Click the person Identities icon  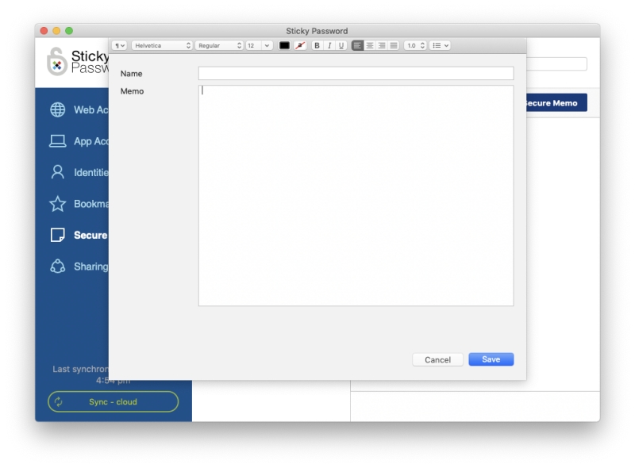[57, 172]
